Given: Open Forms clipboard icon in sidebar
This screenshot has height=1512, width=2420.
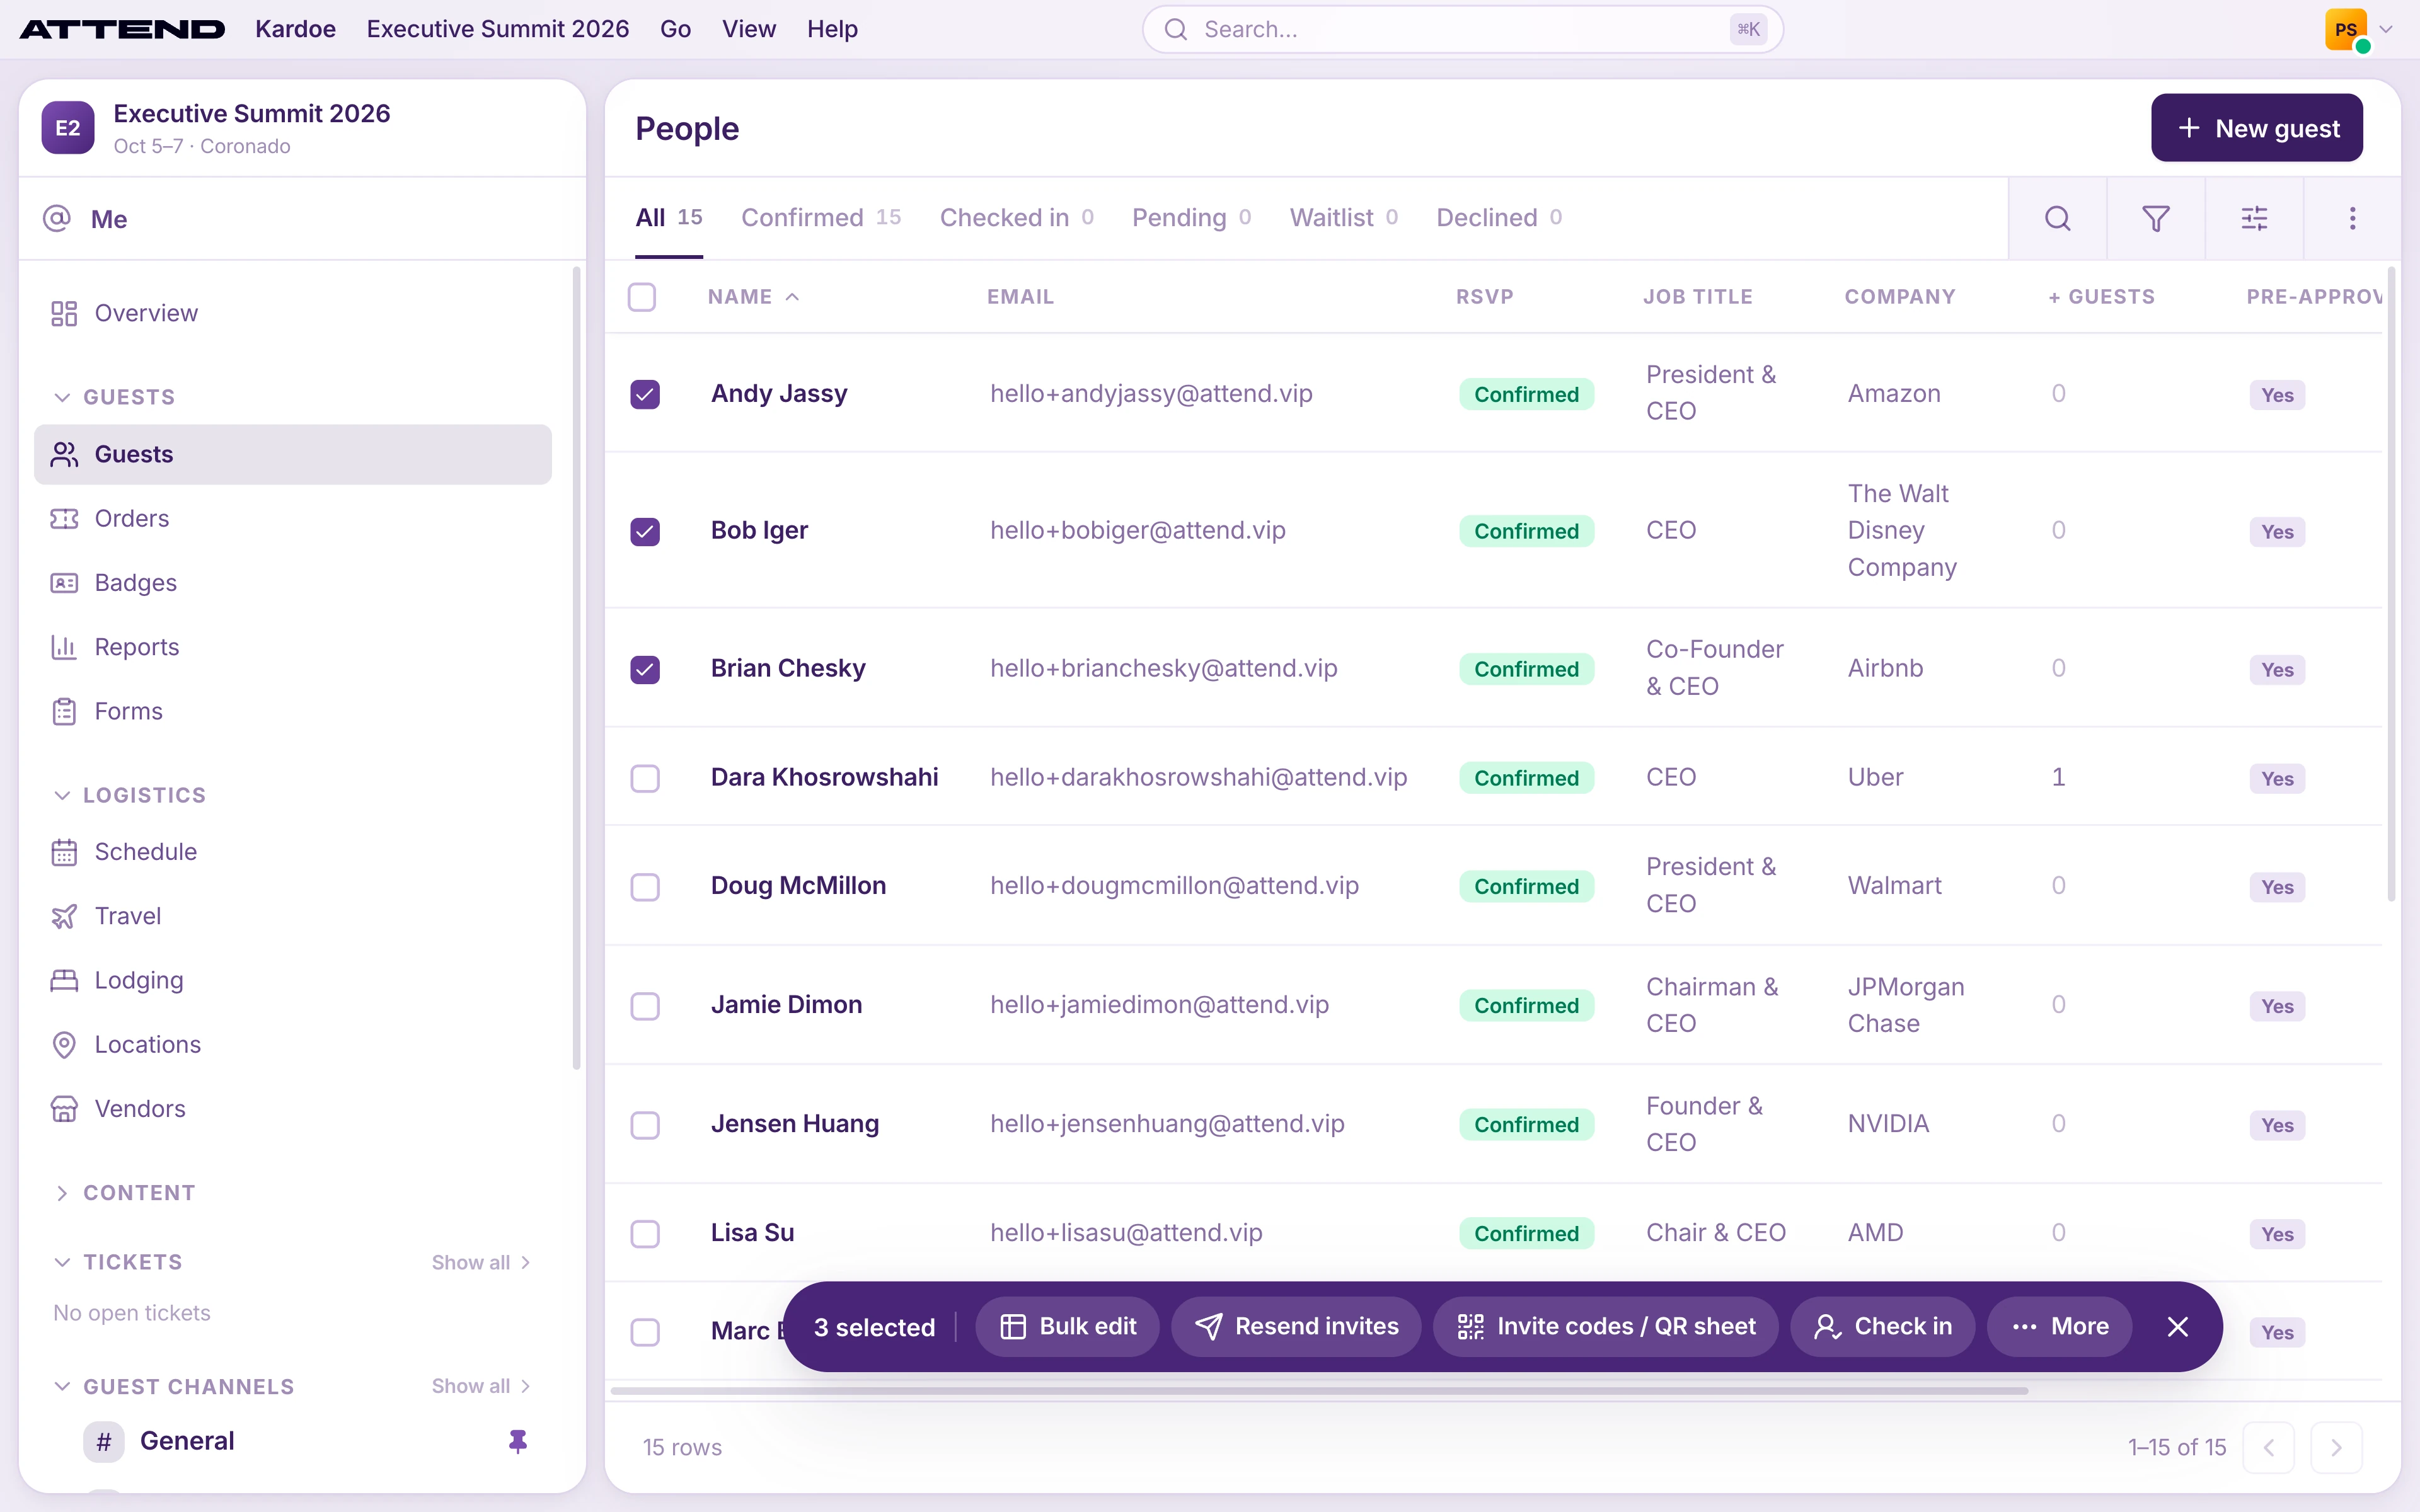Looking at the screenshot, I should (x=64, y=712).
